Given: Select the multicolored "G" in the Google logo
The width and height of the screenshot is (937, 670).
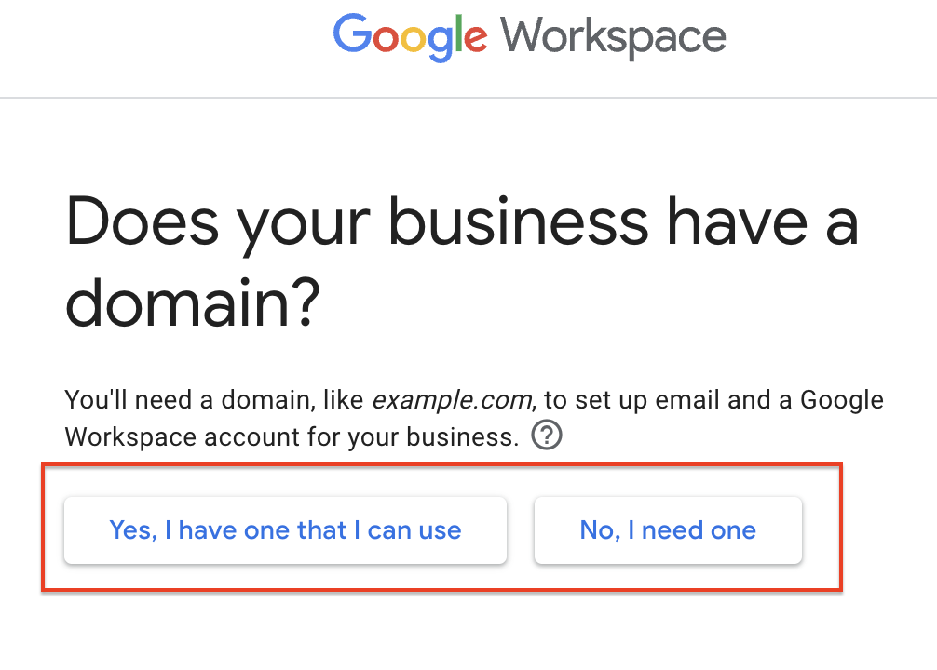Looking at the screenshot, I should tap(353, 36).
